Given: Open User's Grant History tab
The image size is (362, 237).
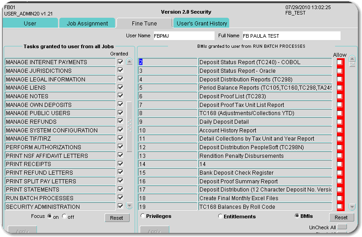Looking at the screenshot, I should (201, 23).
